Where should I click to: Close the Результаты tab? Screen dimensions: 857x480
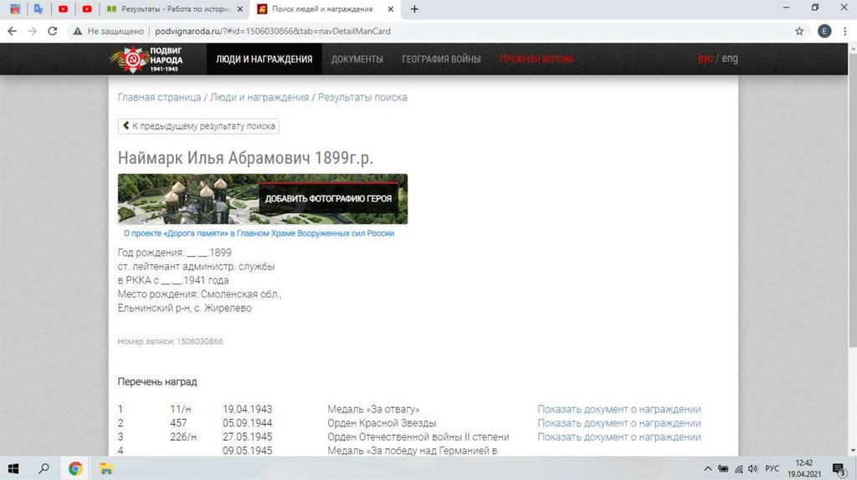(x=240, y=8)
